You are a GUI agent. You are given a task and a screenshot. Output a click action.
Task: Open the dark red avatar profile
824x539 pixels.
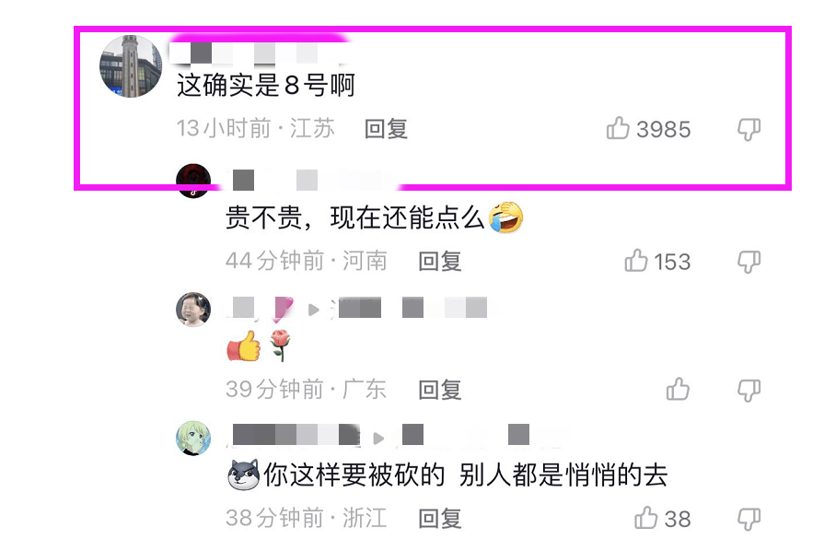(x=193, y=181)
